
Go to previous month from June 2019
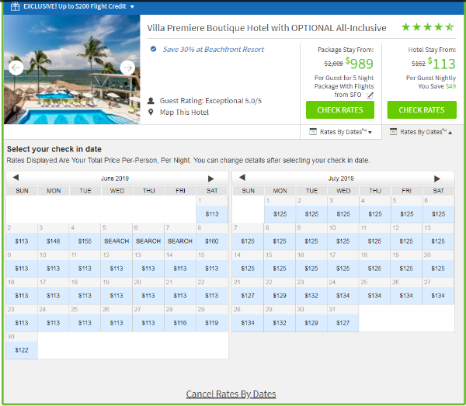click(16, 178)
